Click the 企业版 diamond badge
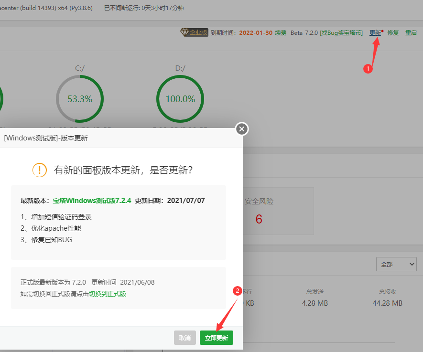 [194, 32]
